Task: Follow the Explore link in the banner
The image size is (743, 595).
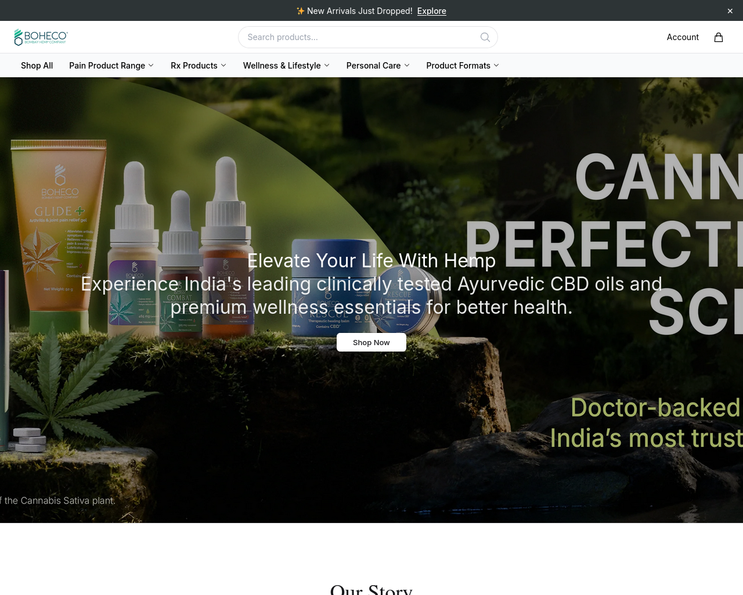Action: pyautogui.click(x=432, y=11)
